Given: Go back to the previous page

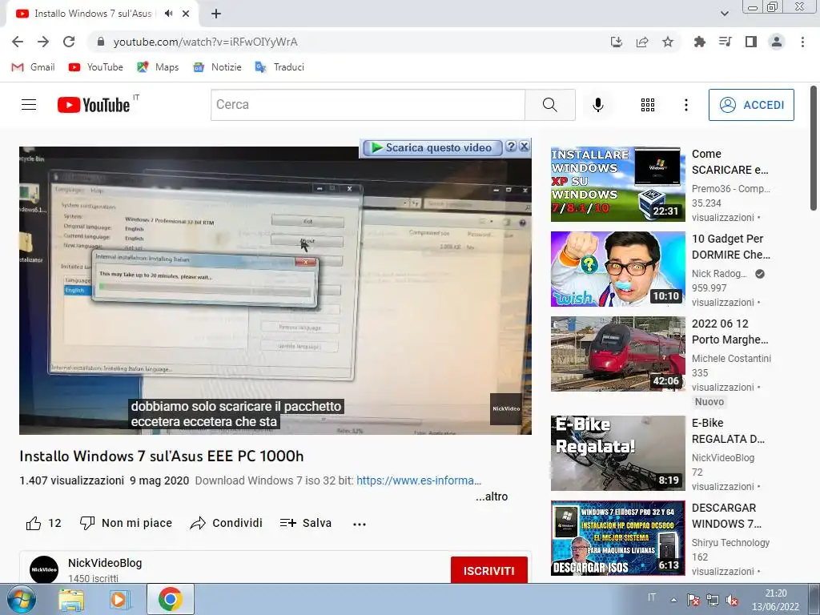Looking at the screenshot, I should (18, 42).
